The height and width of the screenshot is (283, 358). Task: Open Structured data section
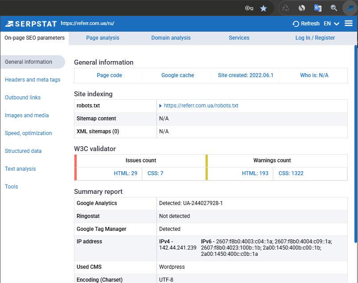(23, 151)
